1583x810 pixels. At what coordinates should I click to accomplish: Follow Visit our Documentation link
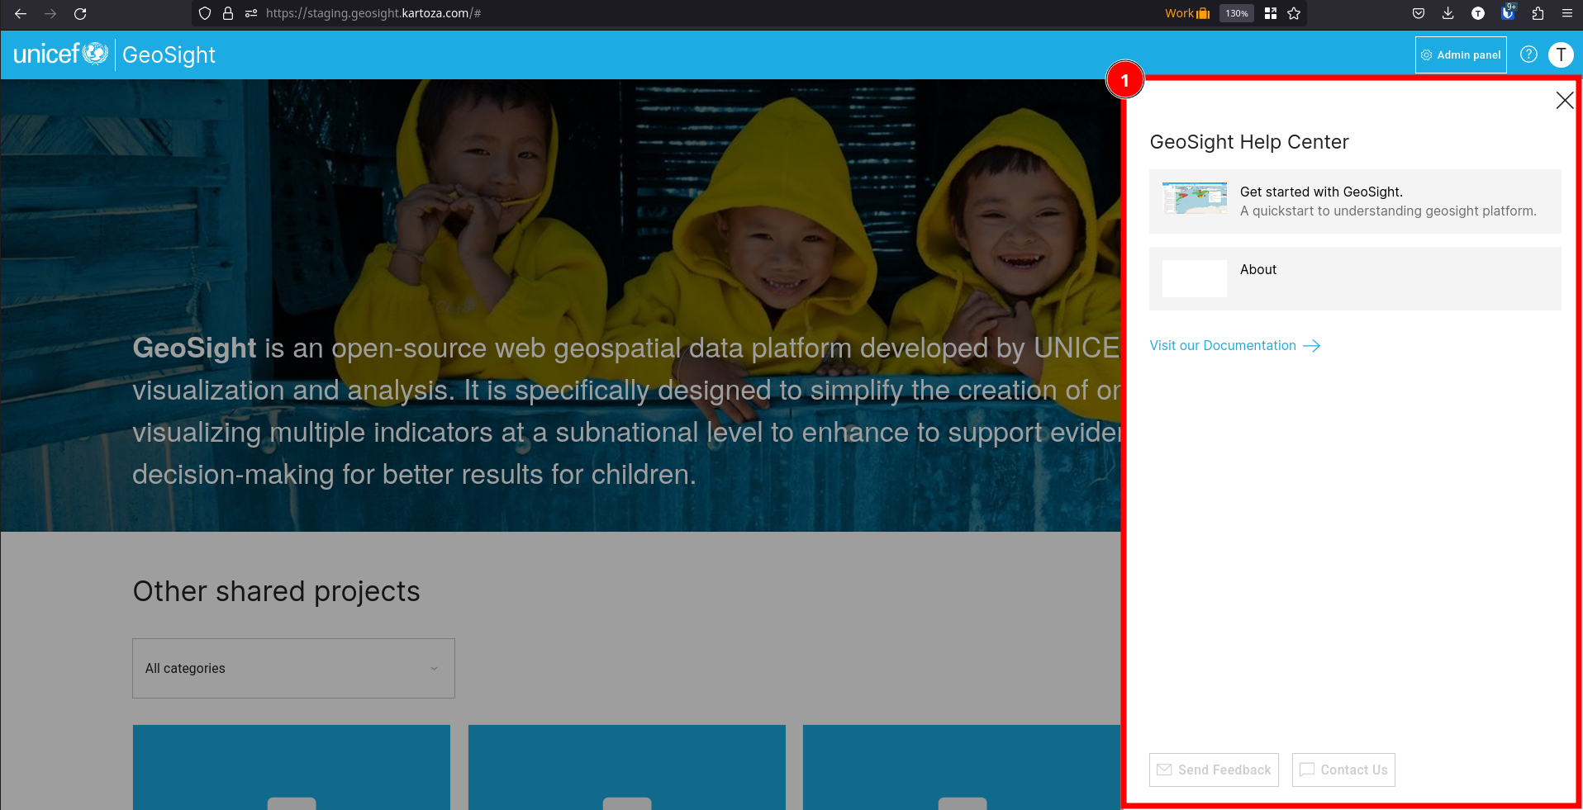click(1223, 345)
